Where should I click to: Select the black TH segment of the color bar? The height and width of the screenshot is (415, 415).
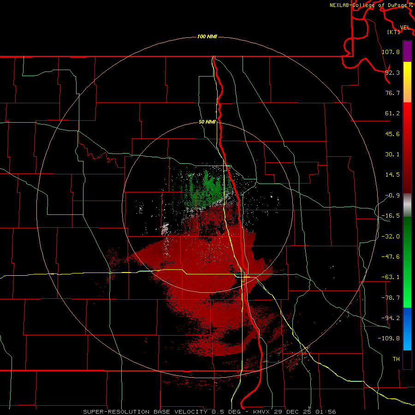[x=407, y=359]
